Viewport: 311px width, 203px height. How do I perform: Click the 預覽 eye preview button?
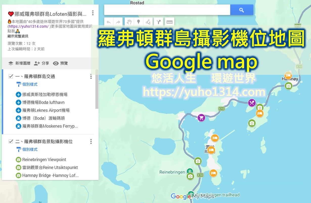pos(60,63)
